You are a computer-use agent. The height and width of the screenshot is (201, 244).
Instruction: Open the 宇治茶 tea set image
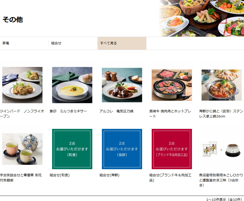pyautogui.click(x=22, y=149)
